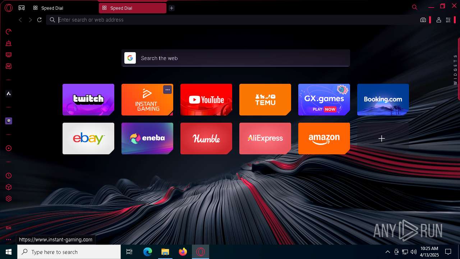Add a new site to Speed Dial
460x259 pixels.
pos(383,138)
